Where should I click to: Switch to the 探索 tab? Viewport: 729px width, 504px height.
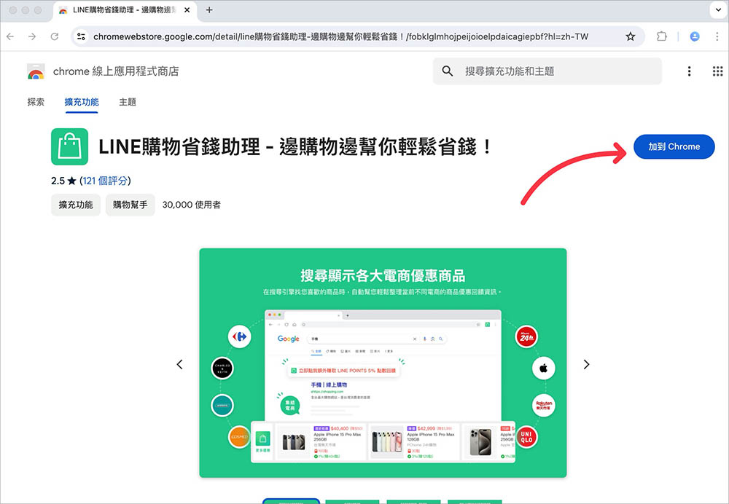[36, 102]
